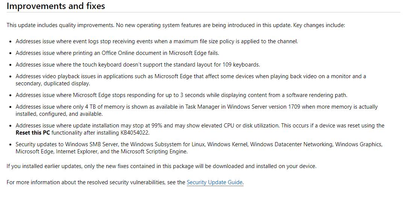This screenshot has width=412, height=197.
Task: Click the event logs bullet item
Action: pyautogui.click(x=157, y=41)
